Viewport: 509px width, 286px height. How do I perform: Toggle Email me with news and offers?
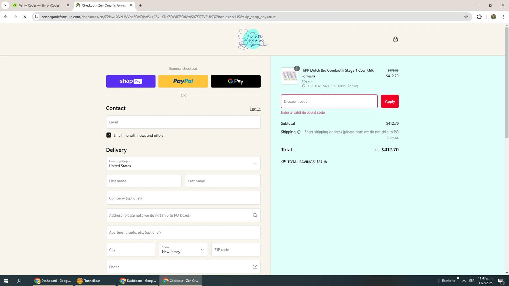click(109, 135)
